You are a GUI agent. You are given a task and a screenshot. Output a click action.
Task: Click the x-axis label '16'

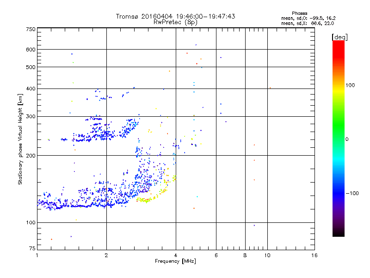pyautogui.click(x=314, y=255)
